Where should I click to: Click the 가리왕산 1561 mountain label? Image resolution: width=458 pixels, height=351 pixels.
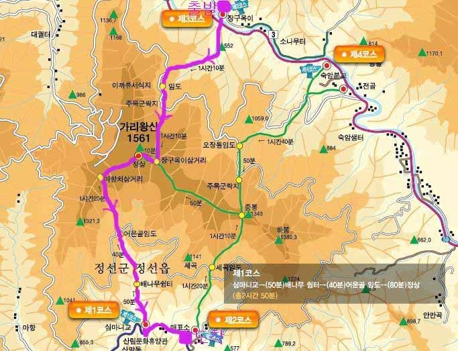click(x=139, y=132)
